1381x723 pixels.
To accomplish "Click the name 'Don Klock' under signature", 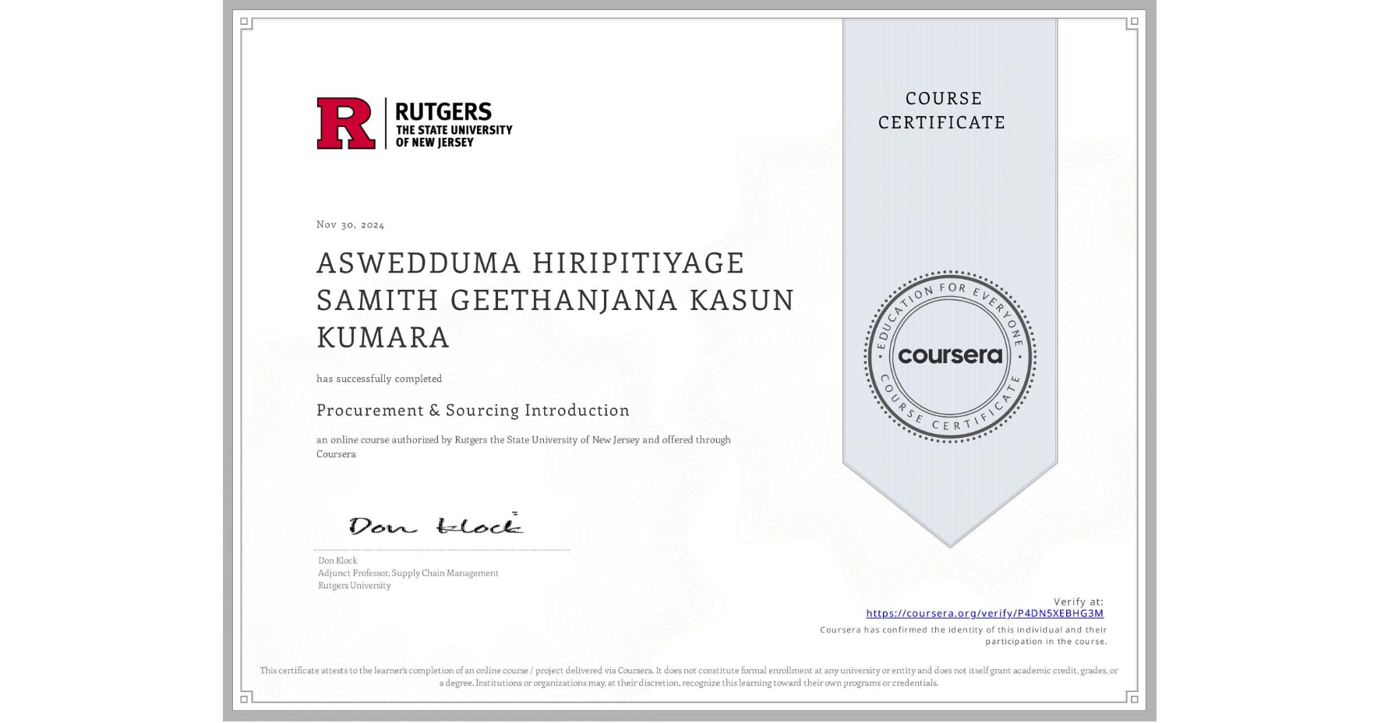I will click(337, 560).
